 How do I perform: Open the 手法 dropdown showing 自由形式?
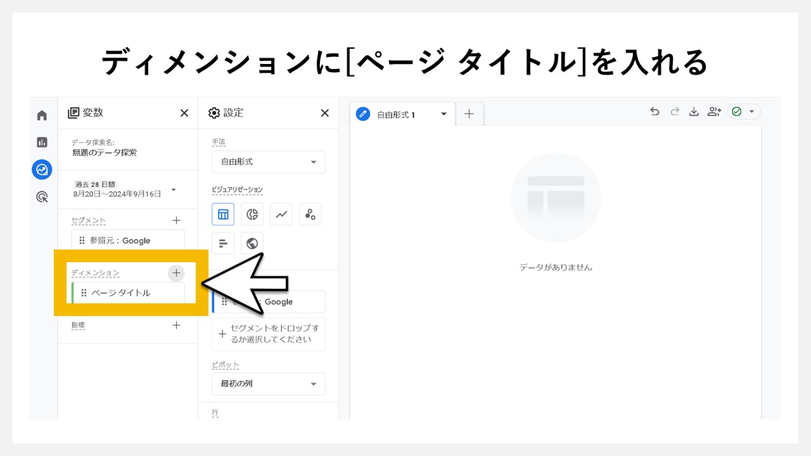268,161
